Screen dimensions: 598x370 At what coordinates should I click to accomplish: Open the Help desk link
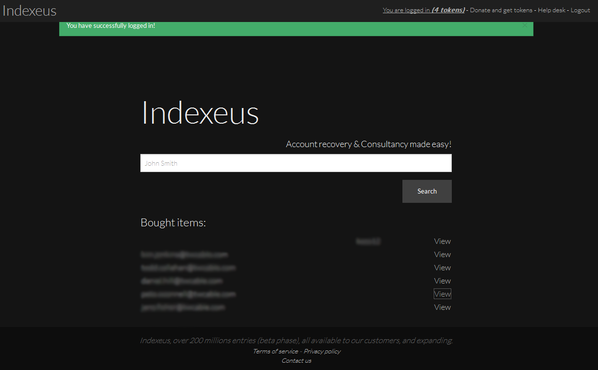coord(552,10)
